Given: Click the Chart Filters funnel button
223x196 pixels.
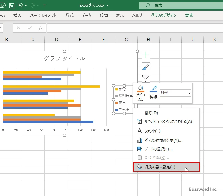Looking at the screenshot, I should pos(146,78).
